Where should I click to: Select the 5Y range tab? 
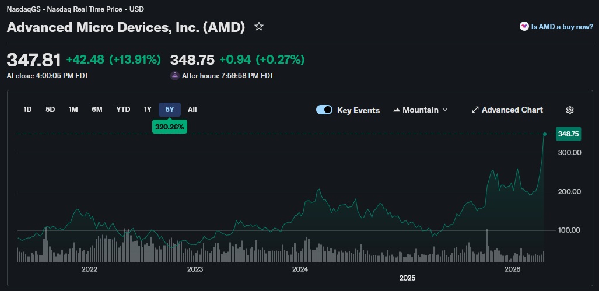coord(170,109)
